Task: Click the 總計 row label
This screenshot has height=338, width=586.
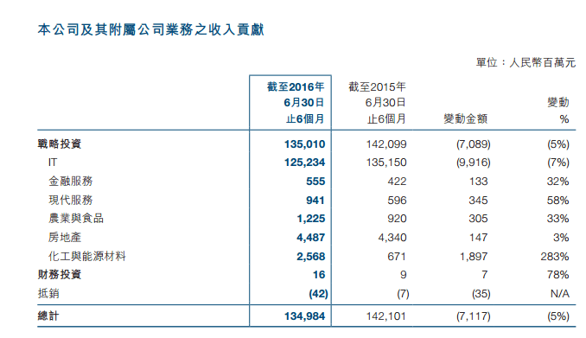Action: [x=48, y=316]
